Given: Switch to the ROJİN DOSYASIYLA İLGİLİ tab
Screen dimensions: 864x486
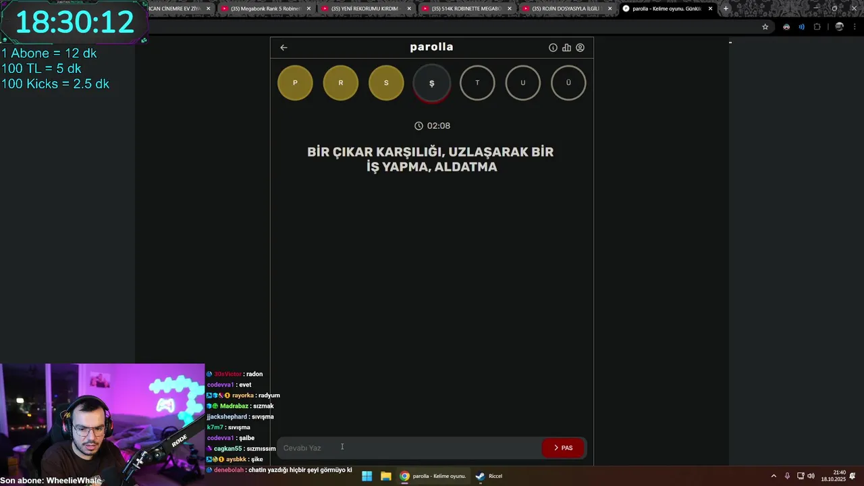Looking at the screenshot, I should click(x=564, y=9).
